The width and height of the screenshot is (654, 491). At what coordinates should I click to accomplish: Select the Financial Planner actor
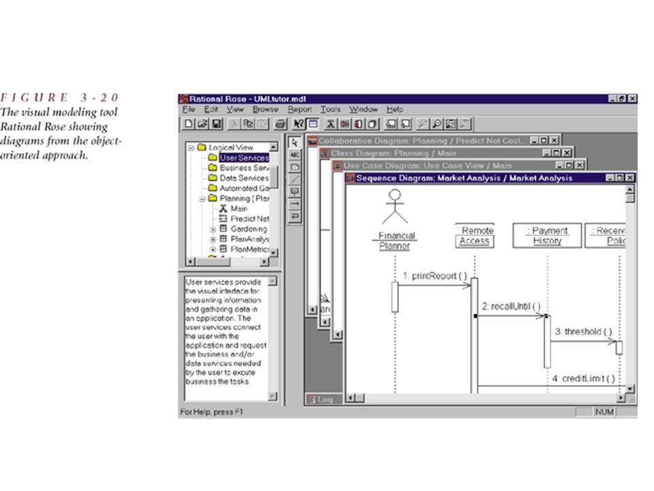pos(394,220)
